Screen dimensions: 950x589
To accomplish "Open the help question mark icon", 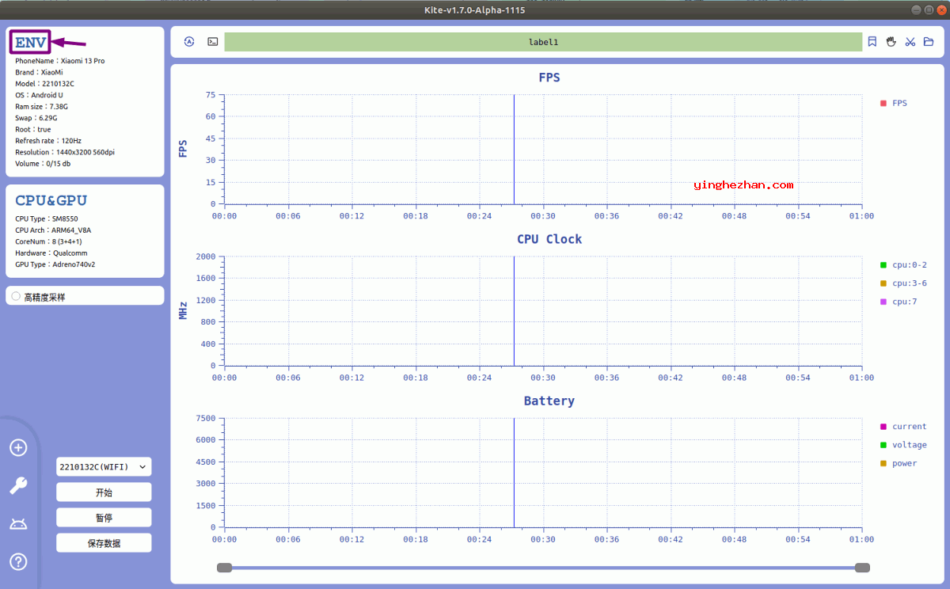I will 18,562.
